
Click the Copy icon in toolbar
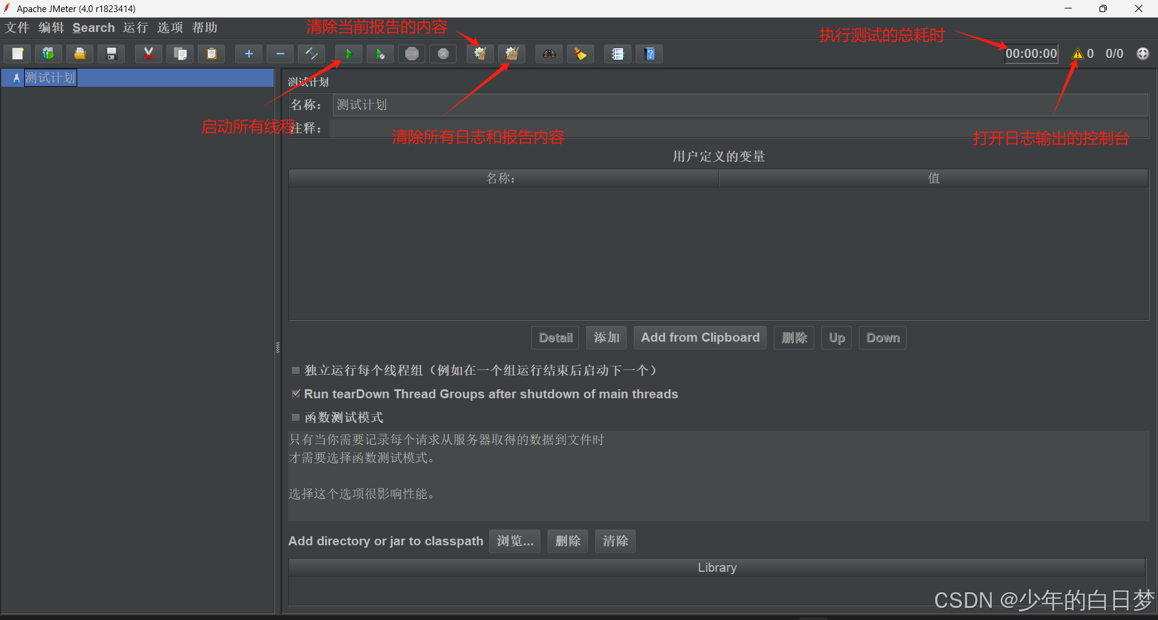(180, 54)
